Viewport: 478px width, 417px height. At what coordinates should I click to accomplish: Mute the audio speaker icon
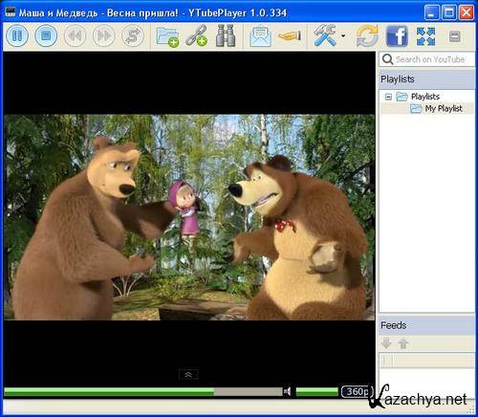[288, 391]
